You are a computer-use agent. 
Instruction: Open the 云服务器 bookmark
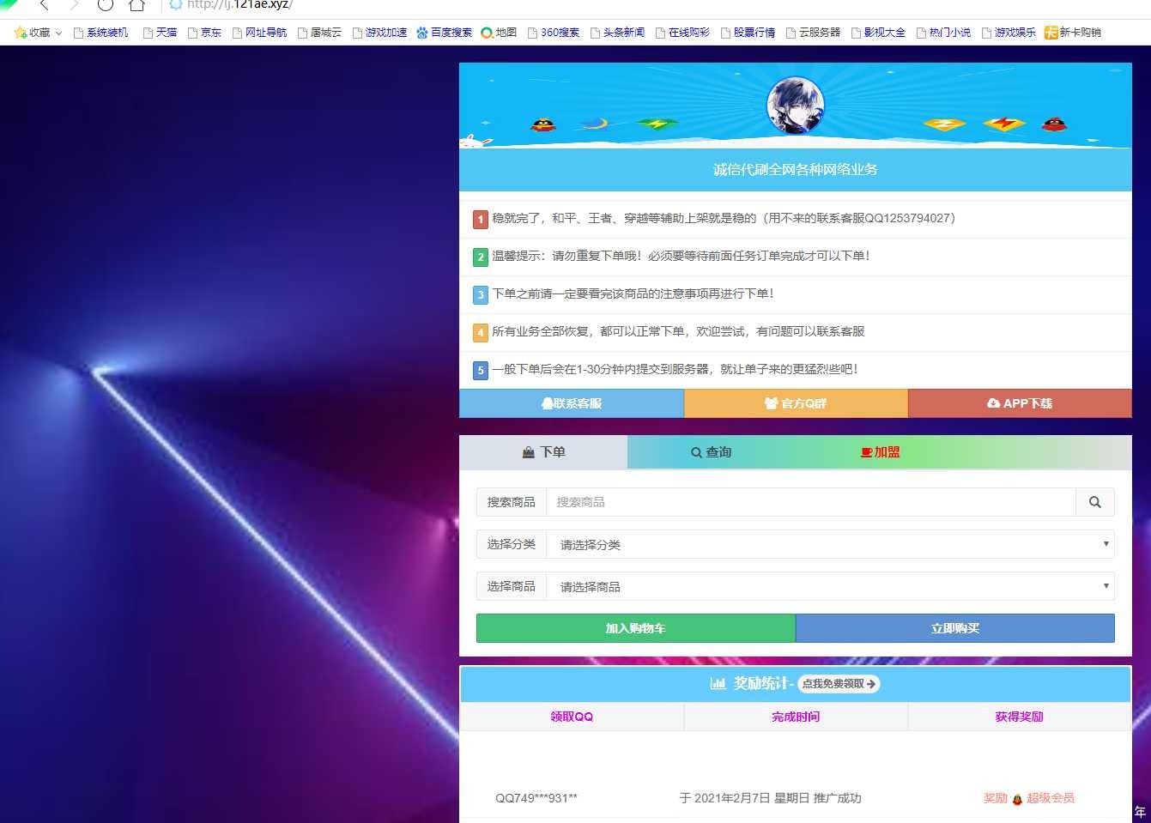[x=813, y=33]
